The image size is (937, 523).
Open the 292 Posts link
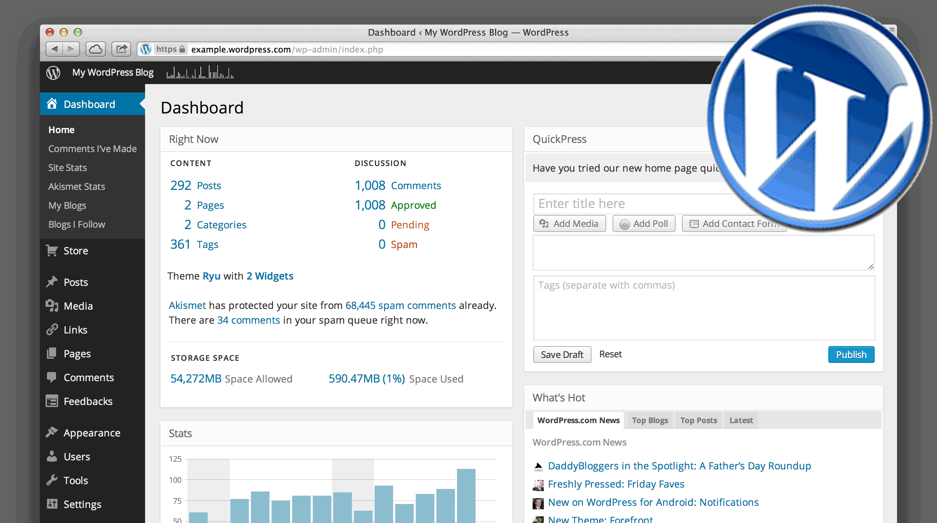(x=195, y=186)
